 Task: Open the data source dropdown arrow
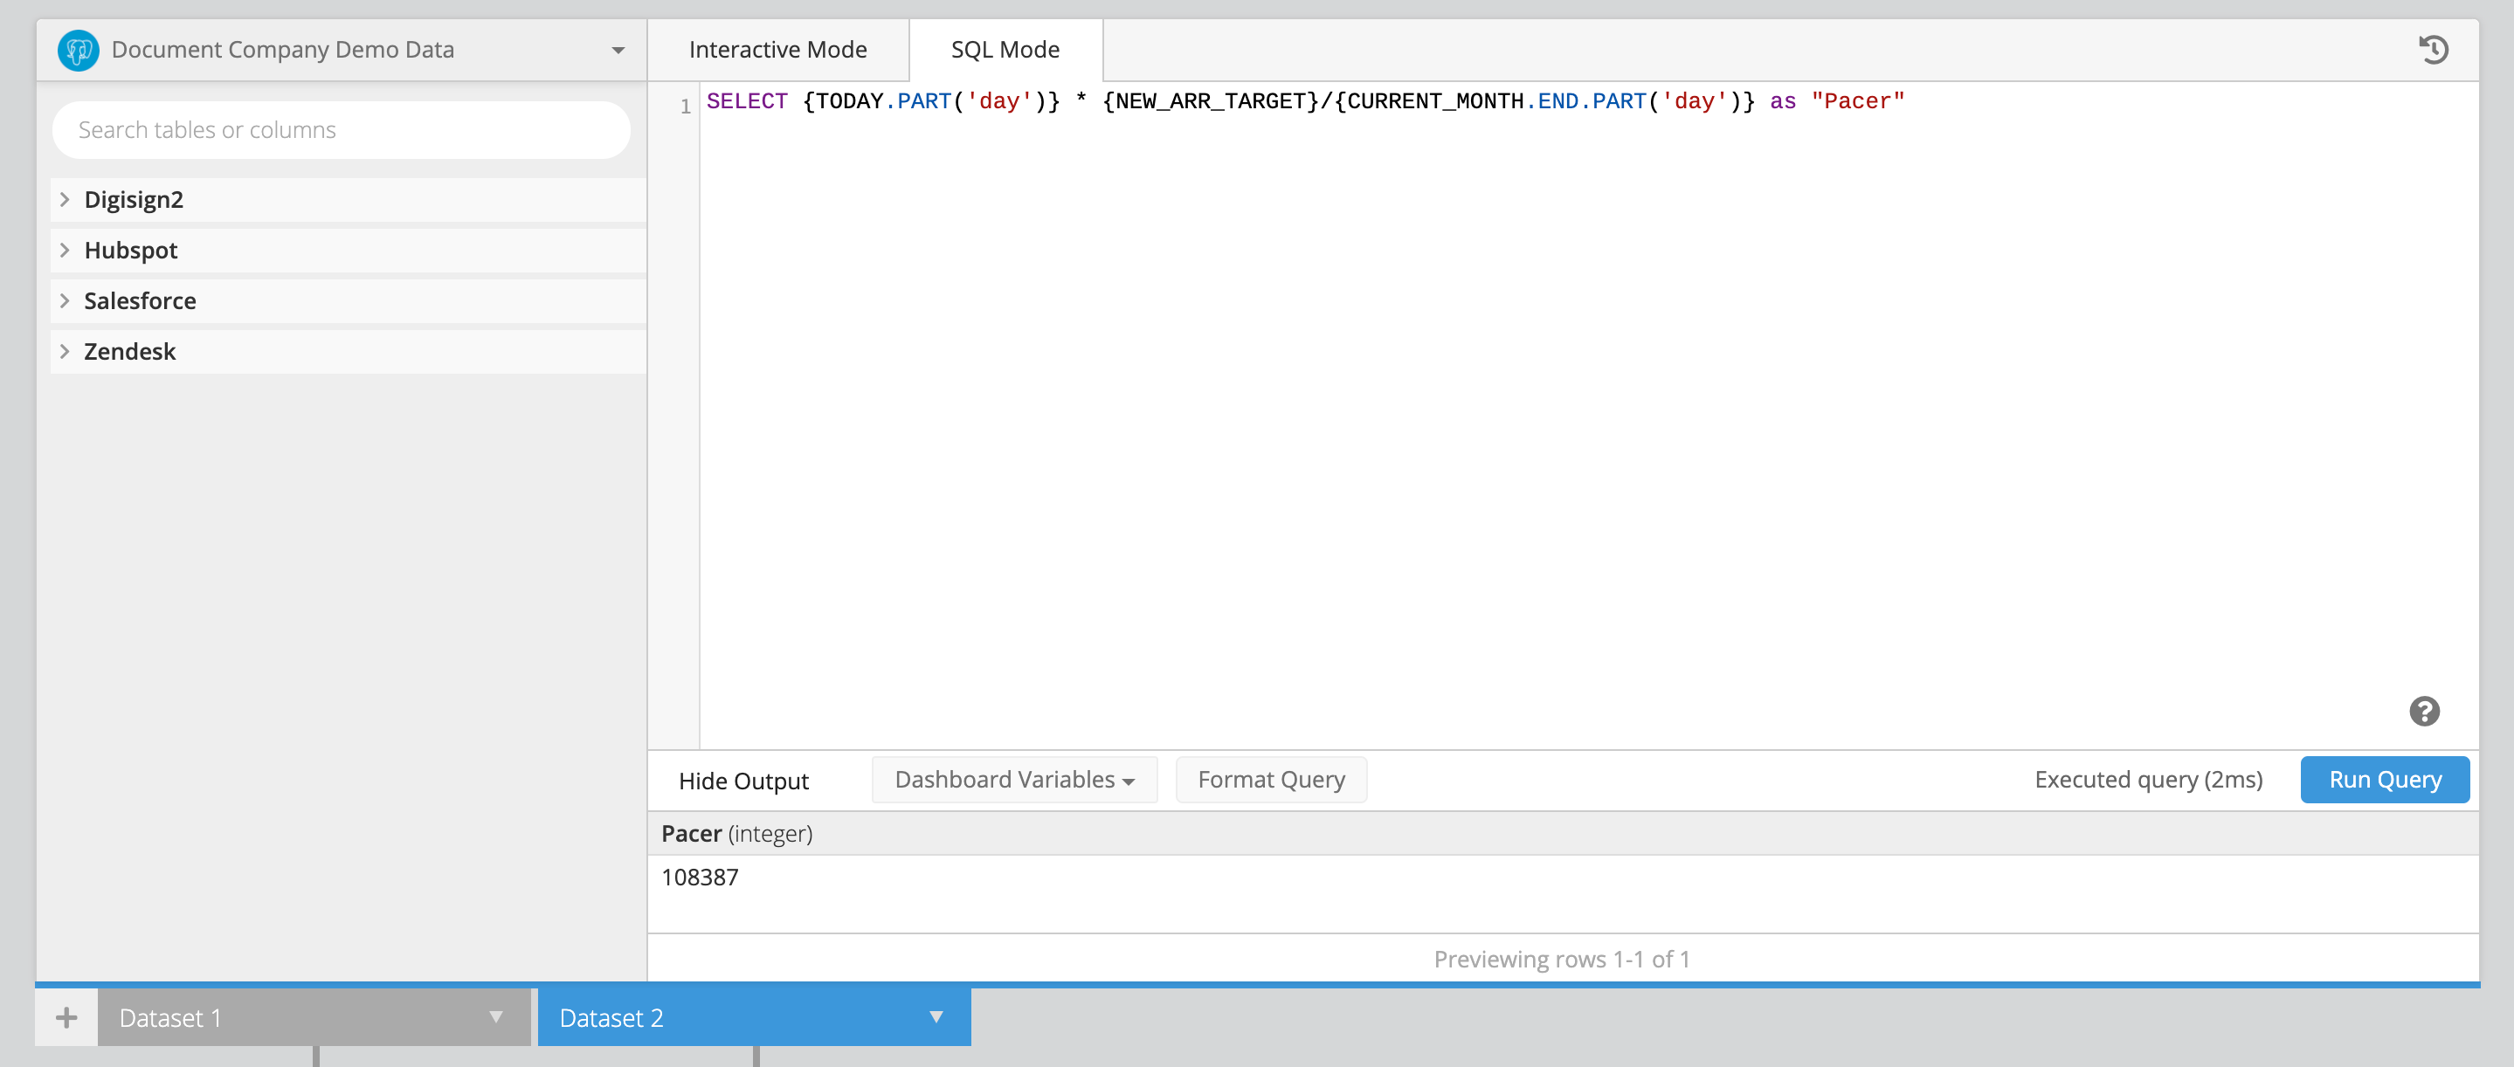(618, 50)
